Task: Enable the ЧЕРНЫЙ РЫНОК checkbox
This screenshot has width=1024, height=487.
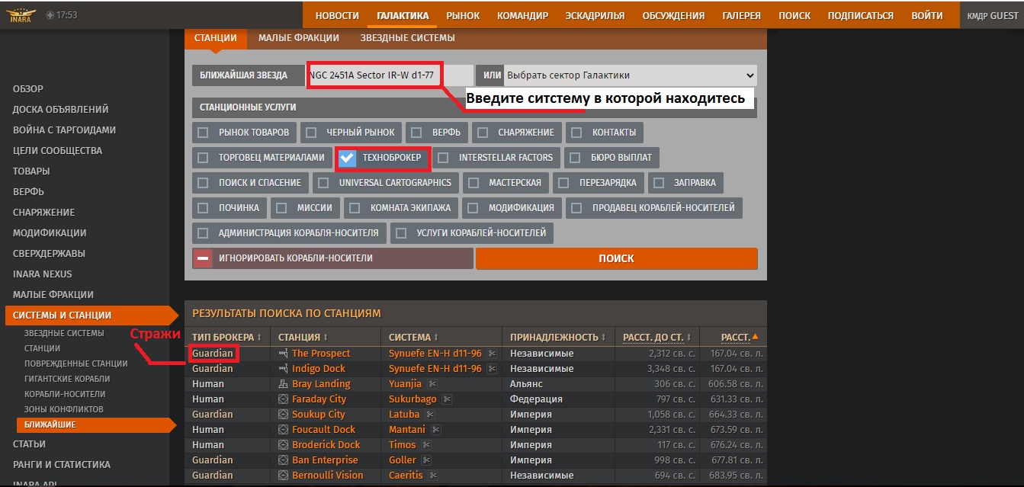Action: pyautogui.click(x=311, y=133)
